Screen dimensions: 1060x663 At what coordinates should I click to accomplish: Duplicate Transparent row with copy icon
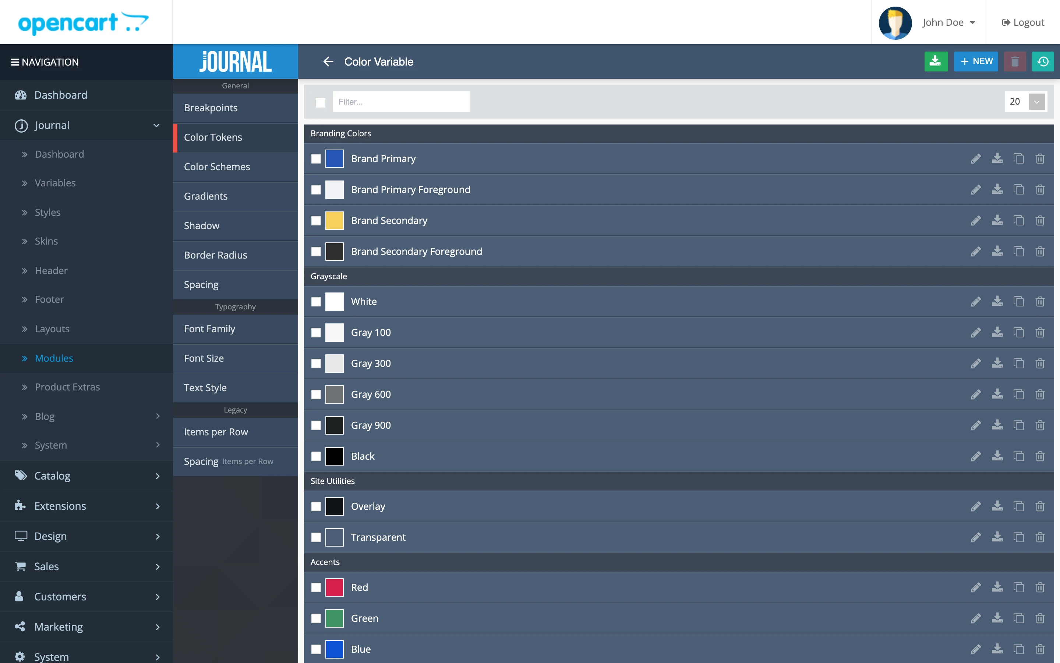[1019, 537]
